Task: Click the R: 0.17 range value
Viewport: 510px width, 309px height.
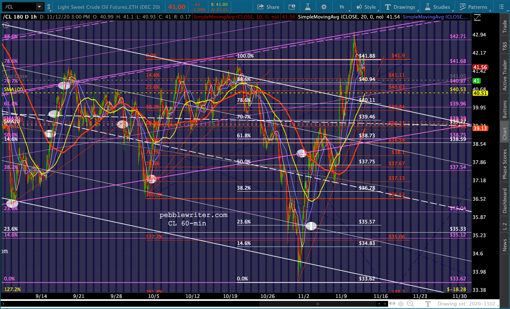Action: click(x=182, y=17)
